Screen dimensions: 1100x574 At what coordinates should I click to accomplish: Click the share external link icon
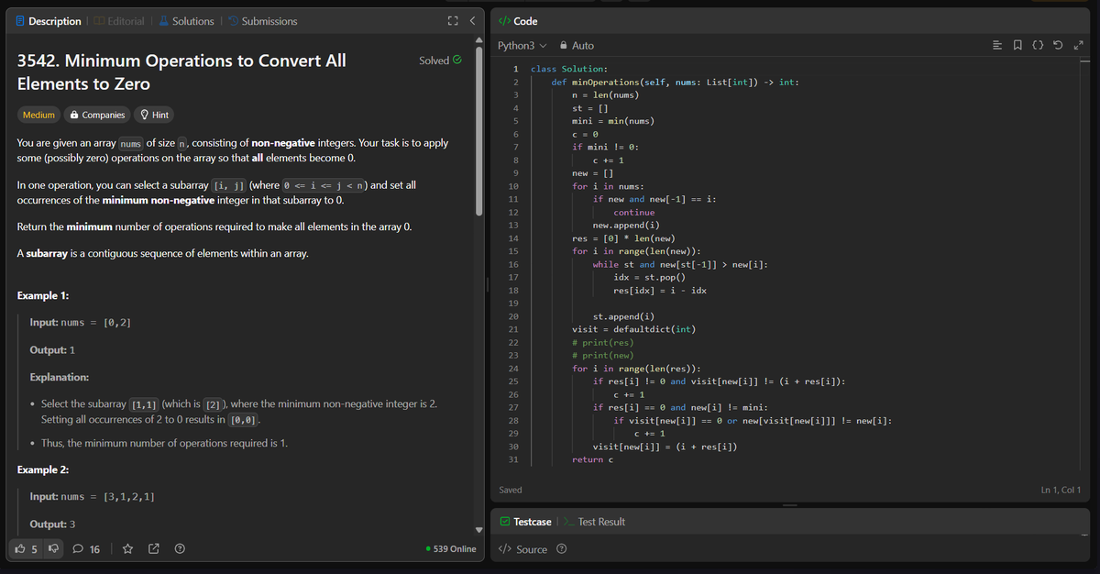[154, 549]
